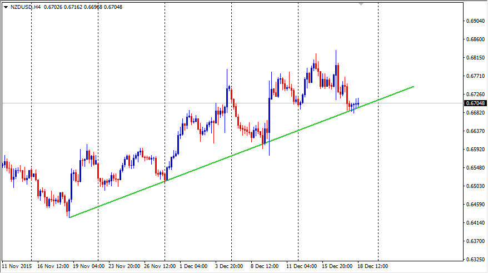Click the 18 Dec 12:00 time label
This screenshot has height=273, width=488.
pos(373,266)
